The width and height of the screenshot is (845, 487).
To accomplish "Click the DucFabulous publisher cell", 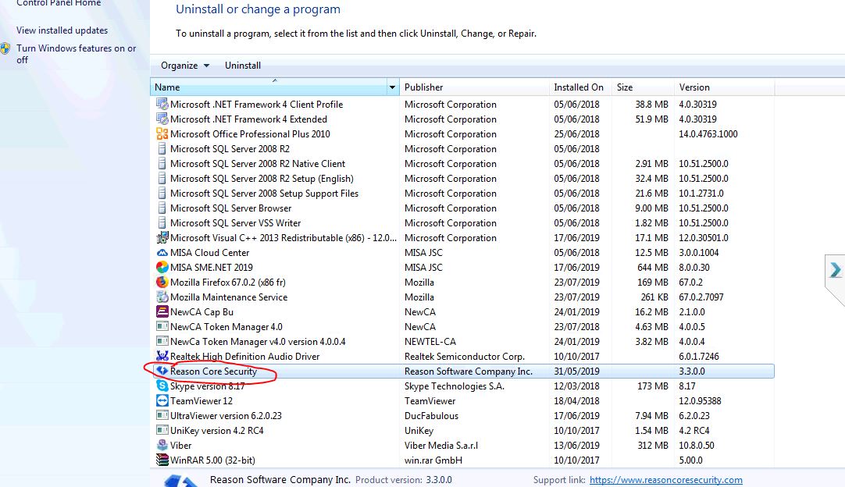I will pyautogui.click(x=431, y=415).
